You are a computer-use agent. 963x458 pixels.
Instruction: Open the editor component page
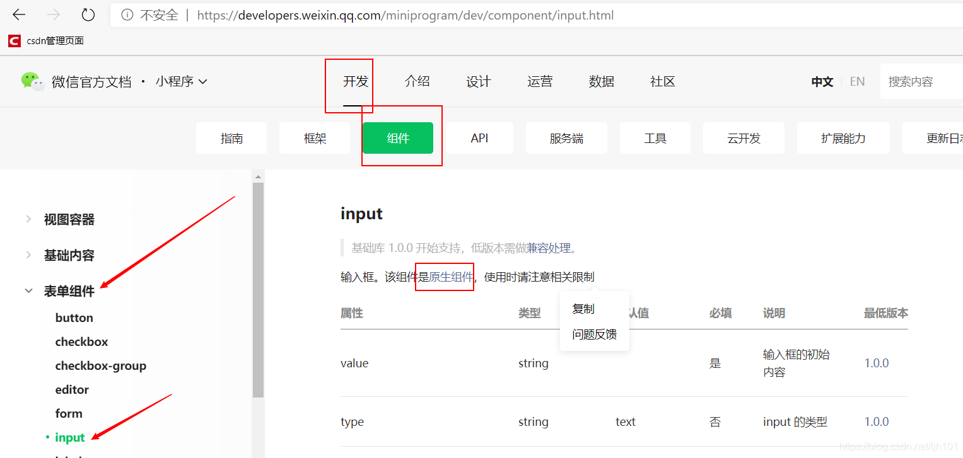pyautogui.click(x=73, y=389)
